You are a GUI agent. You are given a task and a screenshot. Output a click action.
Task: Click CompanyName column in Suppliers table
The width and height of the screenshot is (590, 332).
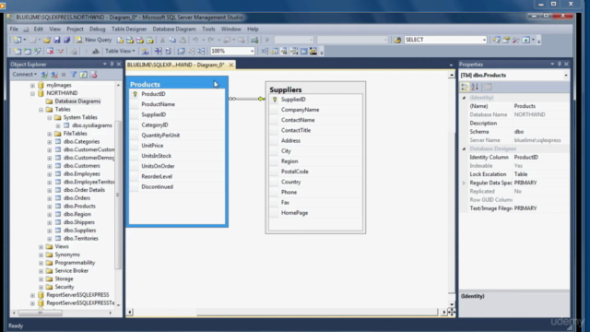click(300, 110)
